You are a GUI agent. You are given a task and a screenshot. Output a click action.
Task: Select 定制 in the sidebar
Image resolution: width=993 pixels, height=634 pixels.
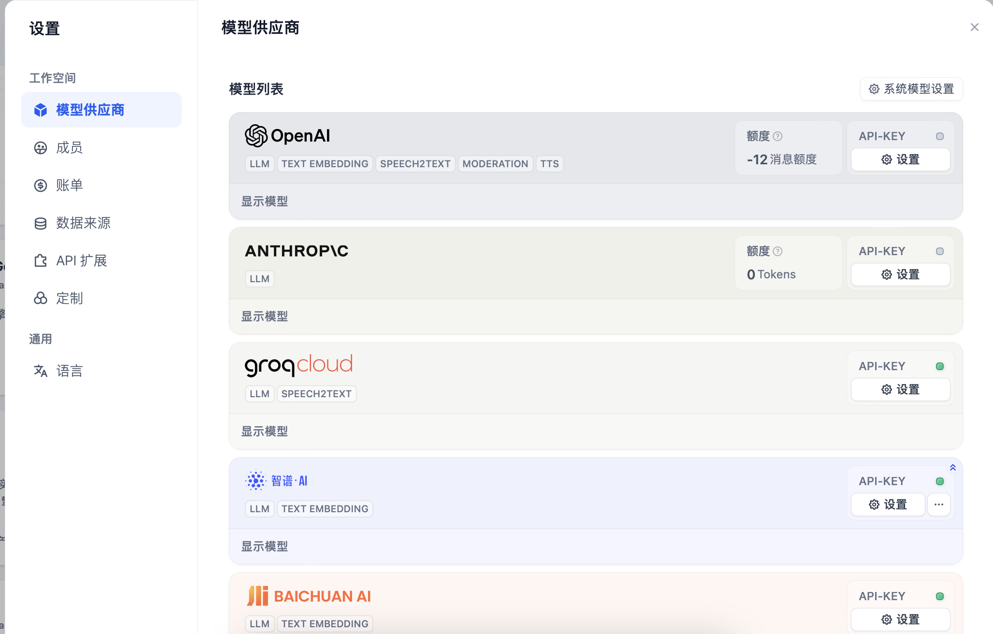pos(101,298)
